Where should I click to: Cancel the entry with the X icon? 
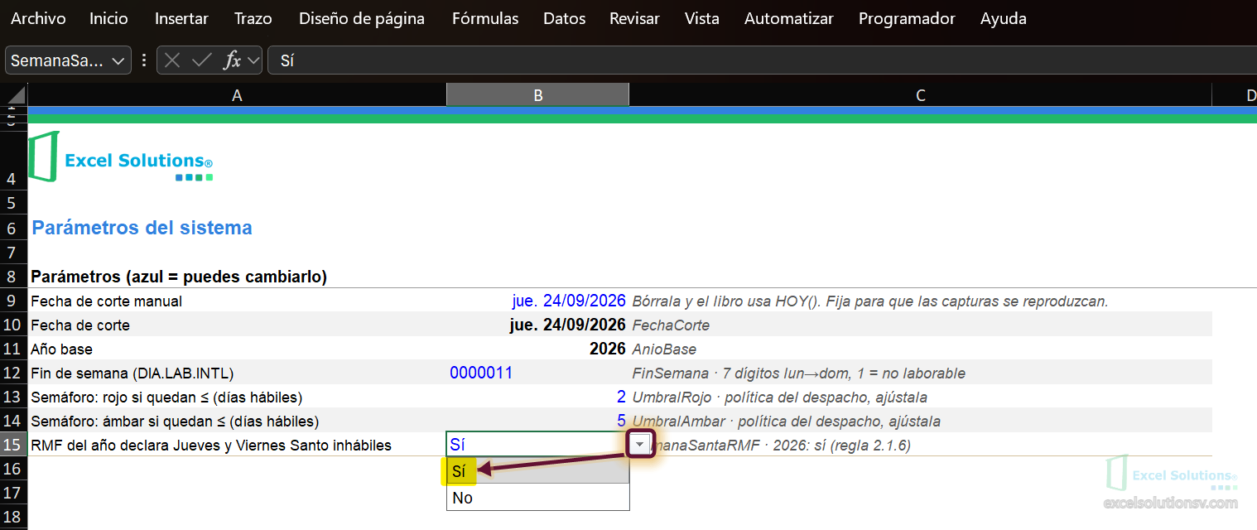tap(172, 60)
